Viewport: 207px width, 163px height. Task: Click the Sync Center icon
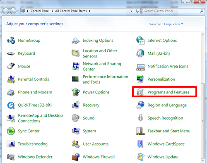(x=11, y=131)
